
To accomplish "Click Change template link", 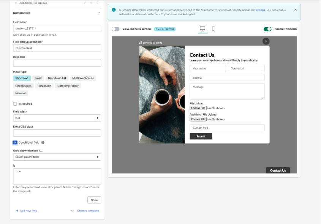I will coord(88,211).
